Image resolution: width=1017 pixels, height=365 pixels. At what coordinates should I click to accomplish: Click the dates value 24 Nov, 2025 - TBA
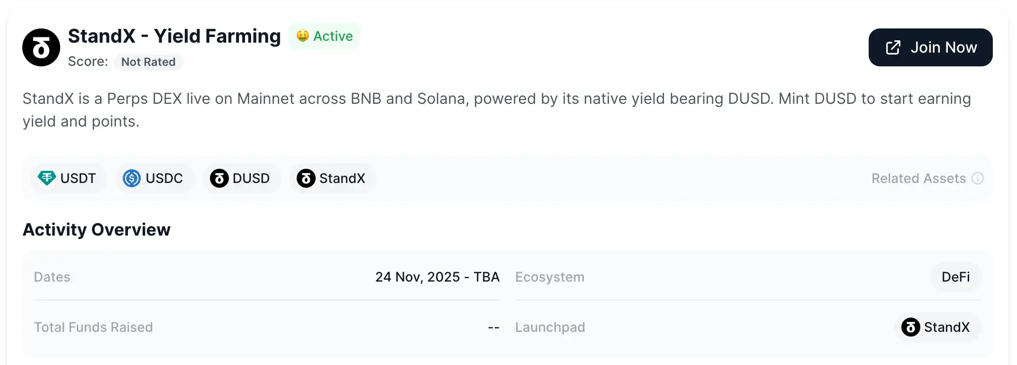coord(437,277)
